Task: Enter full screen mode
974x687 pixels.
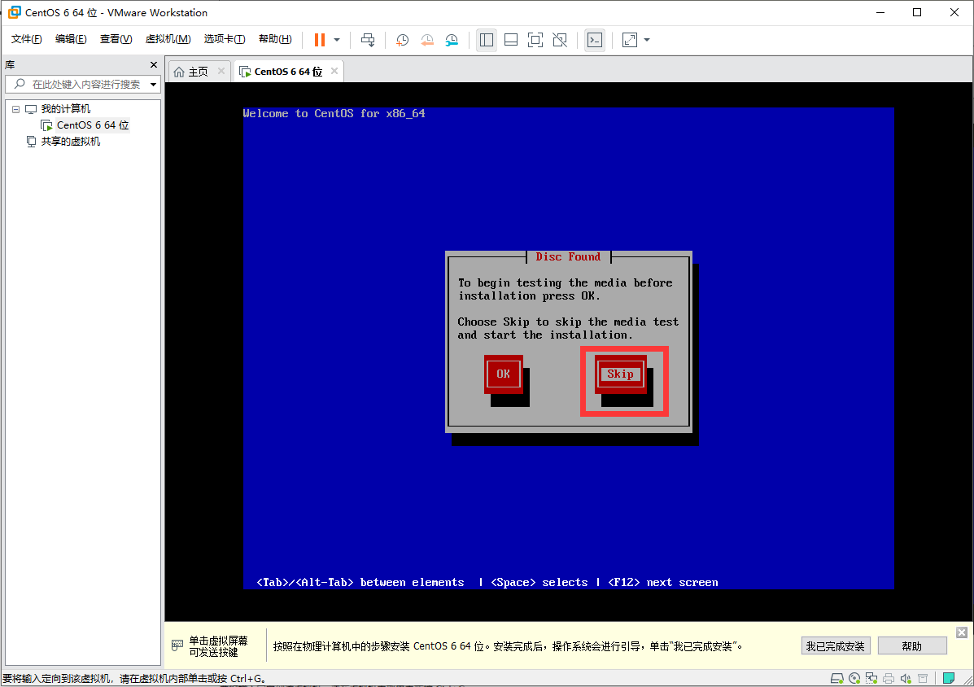Action: pos(535,40)
